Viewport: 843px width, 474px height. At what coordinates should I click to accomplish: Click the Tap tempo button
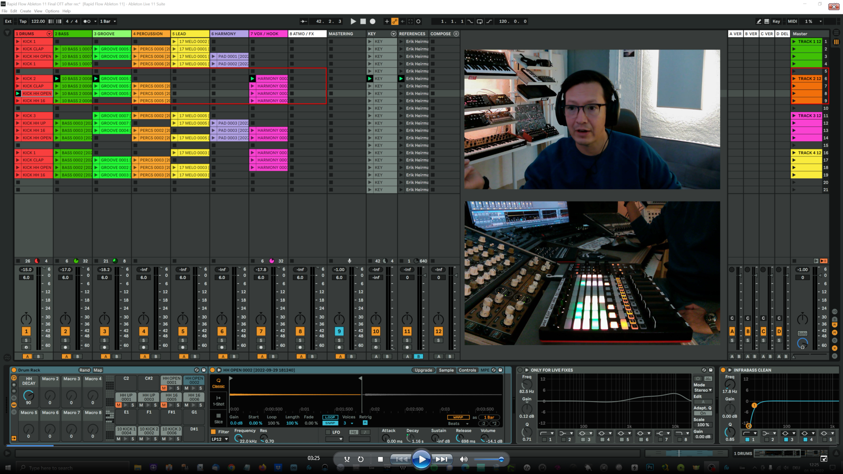click(x=23, y=21)
